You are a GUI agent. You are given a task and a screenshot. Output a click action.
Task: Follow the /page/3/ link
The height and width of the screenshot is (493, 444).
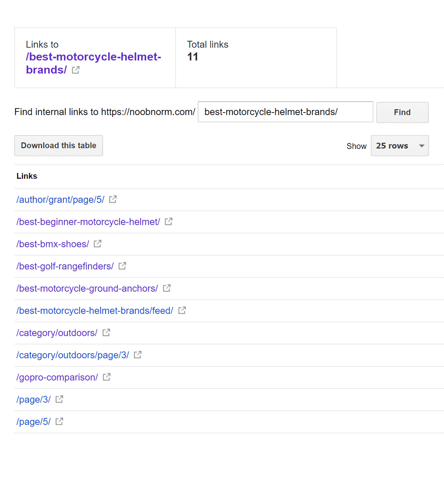coord(33,399)
